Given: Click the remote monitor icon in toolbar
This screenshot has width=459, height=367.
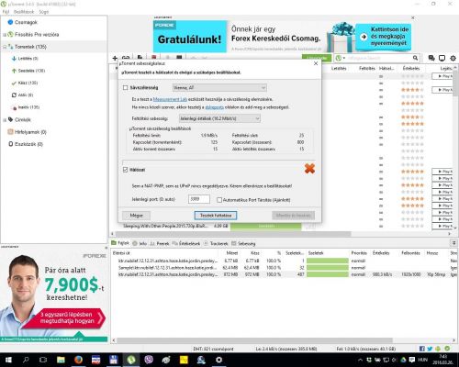Looking at the screenshot, I should pos(442,58).
